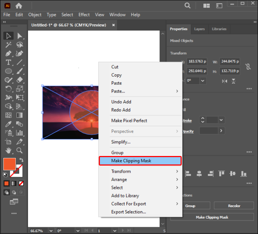Click Make Clipping Mask quick action button
This screenshot has height=234, width=258.
[x=212, y=217]
